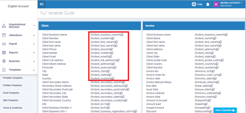Screen dimensions: 246x113
Task: Copy {%client_bn1%} variable icon
Action: click(x=109, y=104)
